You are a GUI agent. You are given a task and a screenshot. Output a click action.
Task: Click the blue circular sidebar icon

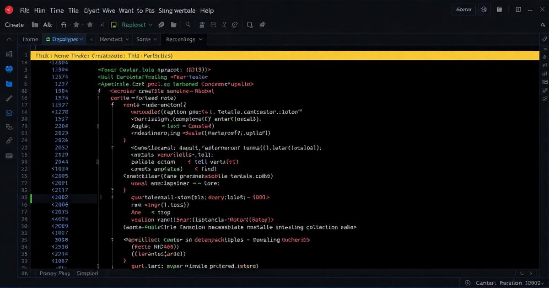click(9, 112)
